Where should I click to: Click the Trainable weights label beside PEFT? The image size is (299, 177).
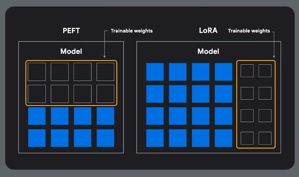(131, 31)
